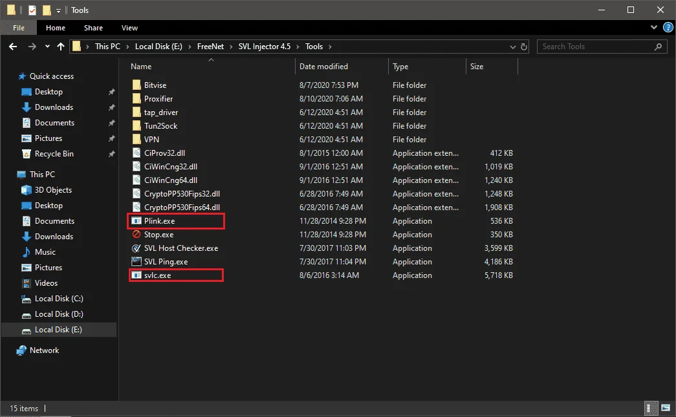Open the Bitvise folder icon
The width and height of the screenshot is (676, 417).
(x=136, y=85)
